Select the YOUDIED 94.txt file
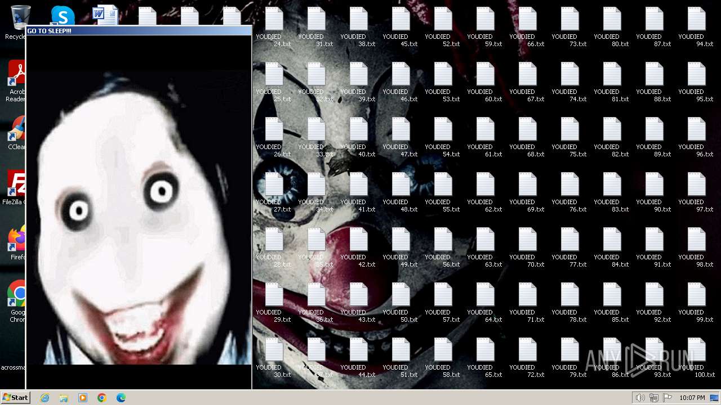This screenshot has height=405, width=721. pos(696,28)
